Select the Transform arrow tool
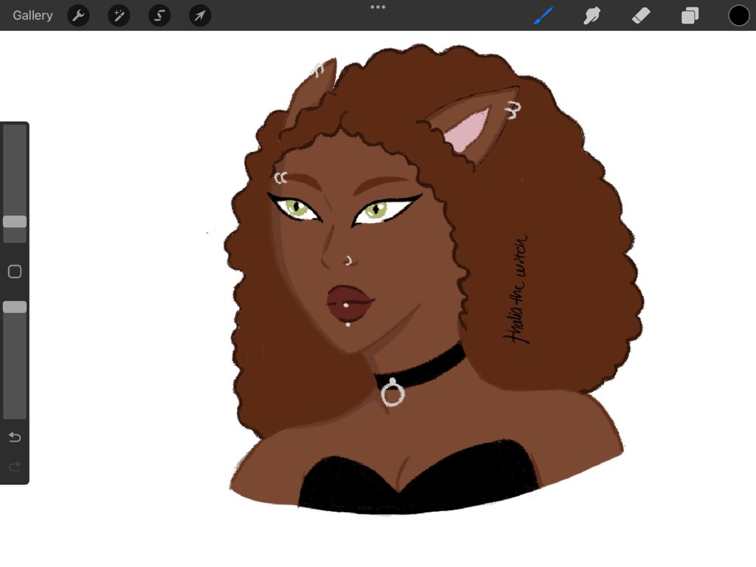756x567 pixels. pyautogui.click(x=199, y=15)
